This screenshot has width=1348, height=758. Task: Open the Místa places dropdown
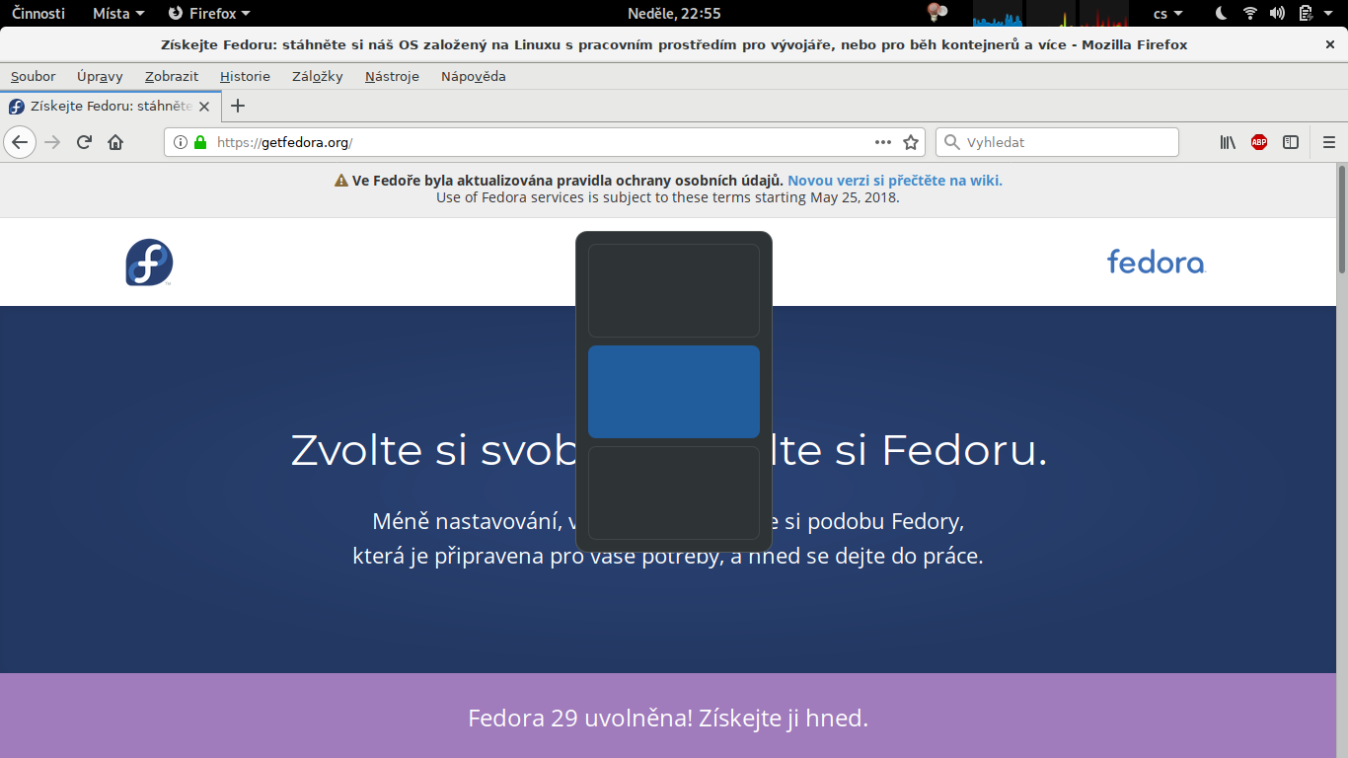tap(117, 14)
